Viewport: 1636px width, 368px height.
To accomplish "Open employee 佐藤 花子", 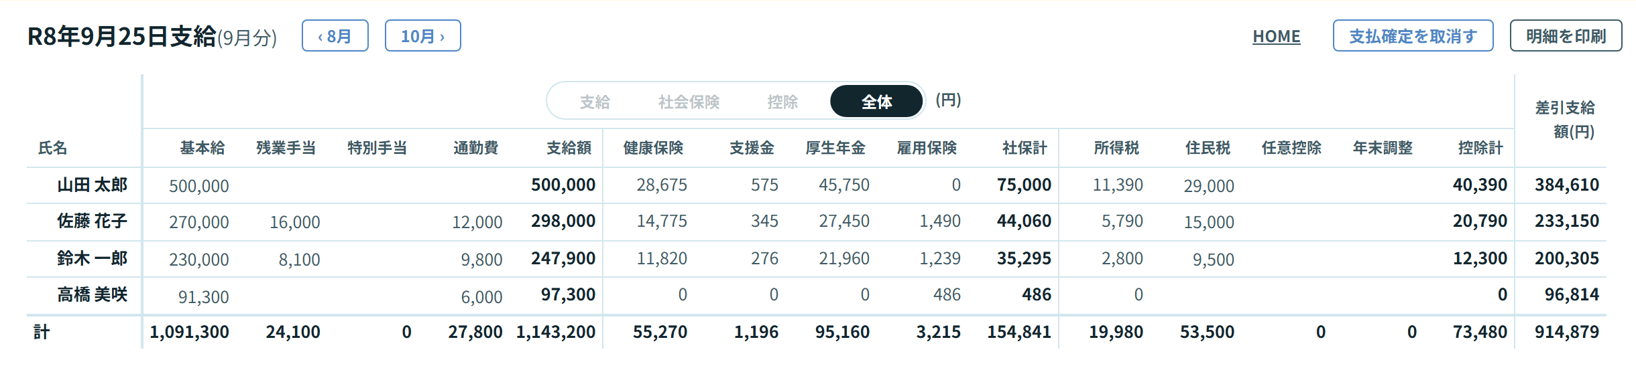I will tap(92, 221).
